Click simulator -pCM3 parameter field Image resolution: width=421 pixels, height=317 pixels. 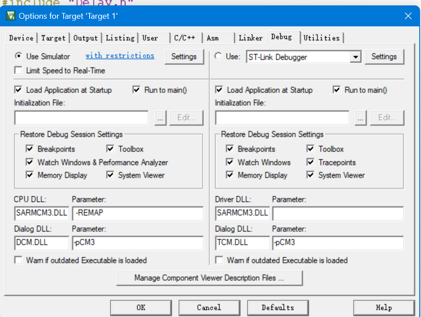click(138, 243)
